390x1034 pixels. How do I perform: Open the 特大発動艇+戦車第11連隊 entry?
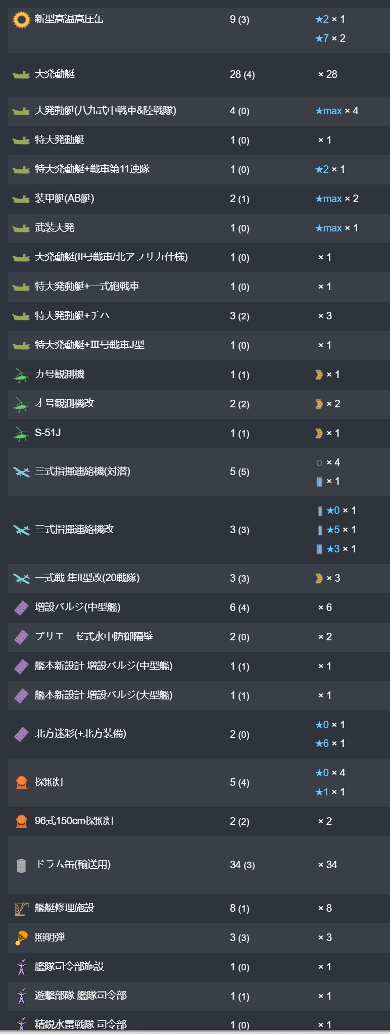(92, 169)
